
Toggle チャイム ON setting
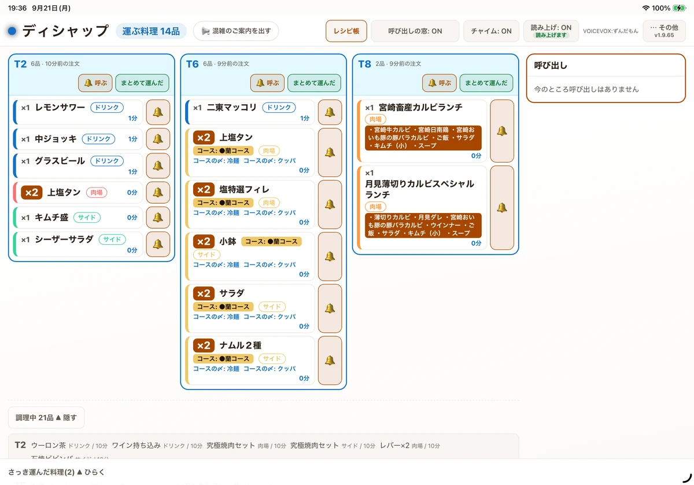coord(492,31)
